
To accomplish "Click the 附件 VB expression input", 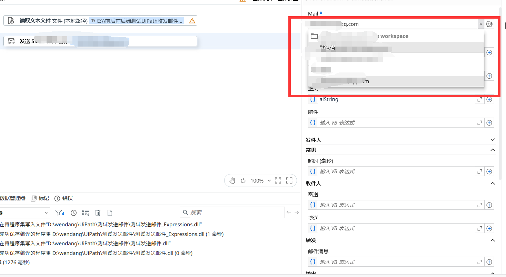I will tap(396, 123).
